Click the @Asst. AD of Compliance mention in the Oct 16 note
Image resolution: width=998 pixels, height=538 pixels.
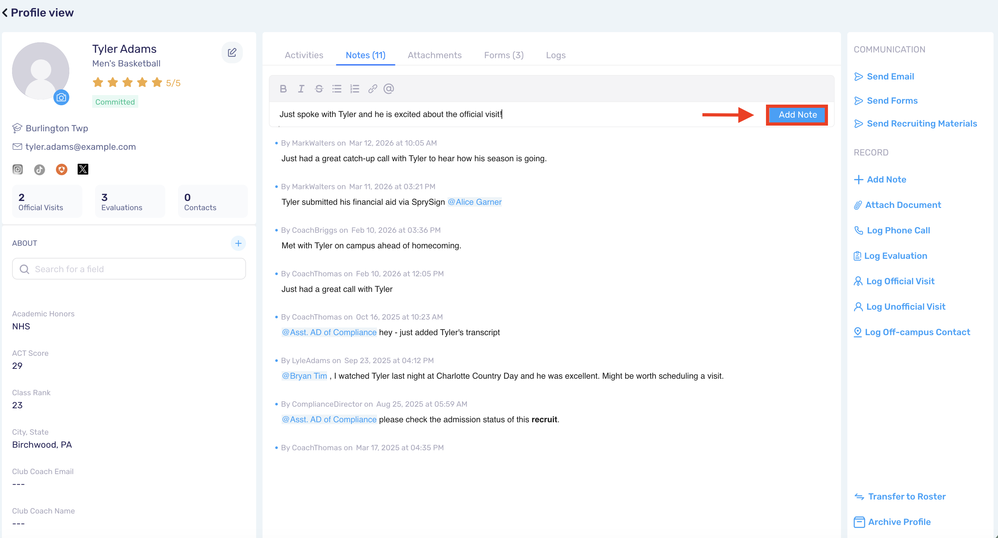(329, 333)
